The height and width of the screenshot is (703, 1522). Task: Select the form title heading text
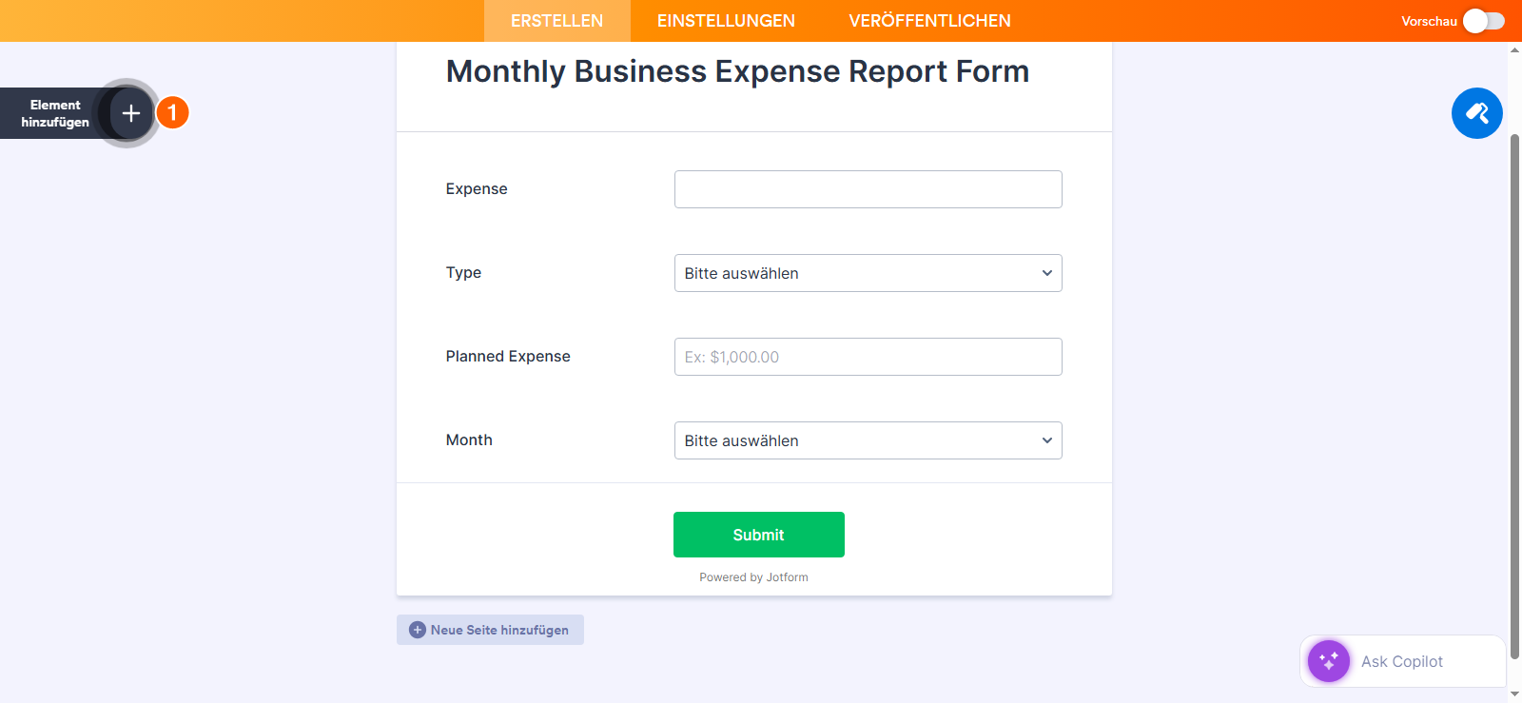tap(737, 71)
